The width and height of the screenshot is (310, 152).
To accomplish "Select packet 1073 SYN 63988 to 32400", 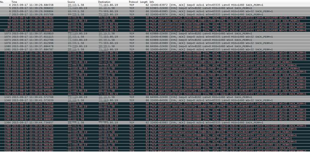I will point(155,33).
